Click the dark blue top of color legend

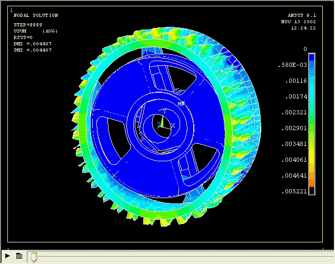pos(311,57)
